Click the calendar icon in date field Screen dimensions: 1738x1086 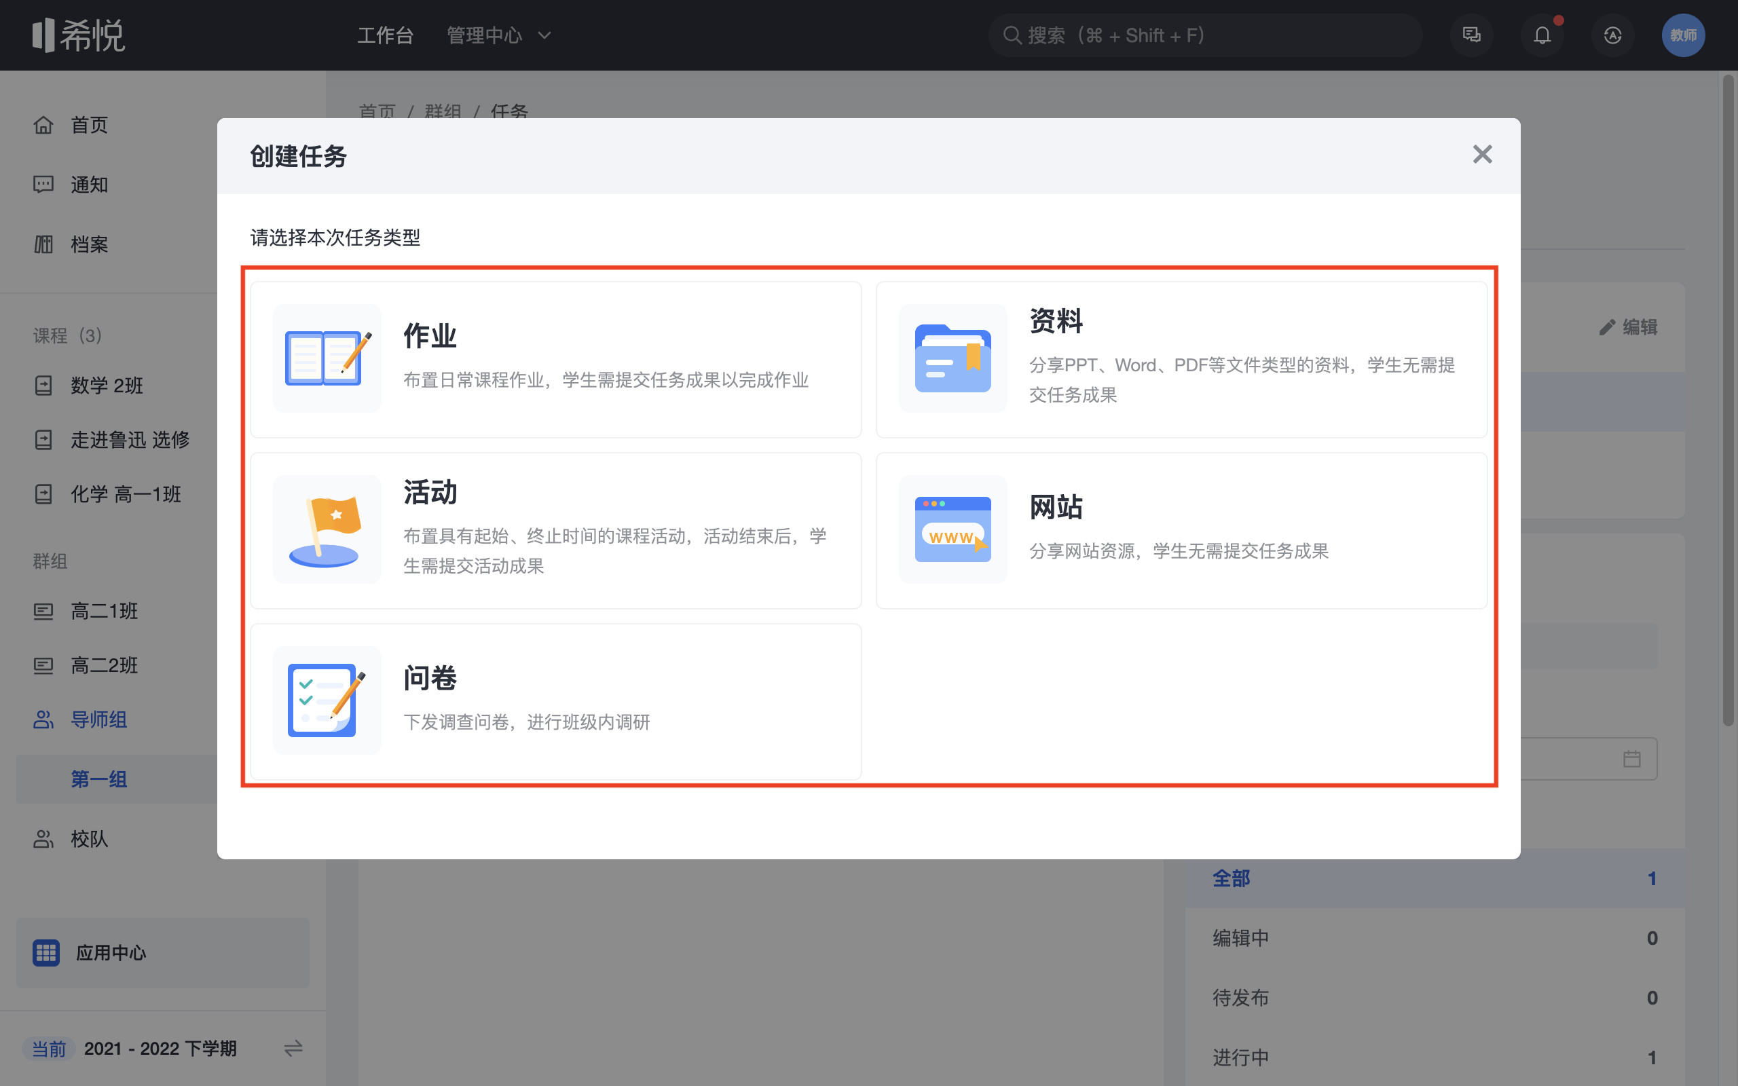pos(1631,760)
